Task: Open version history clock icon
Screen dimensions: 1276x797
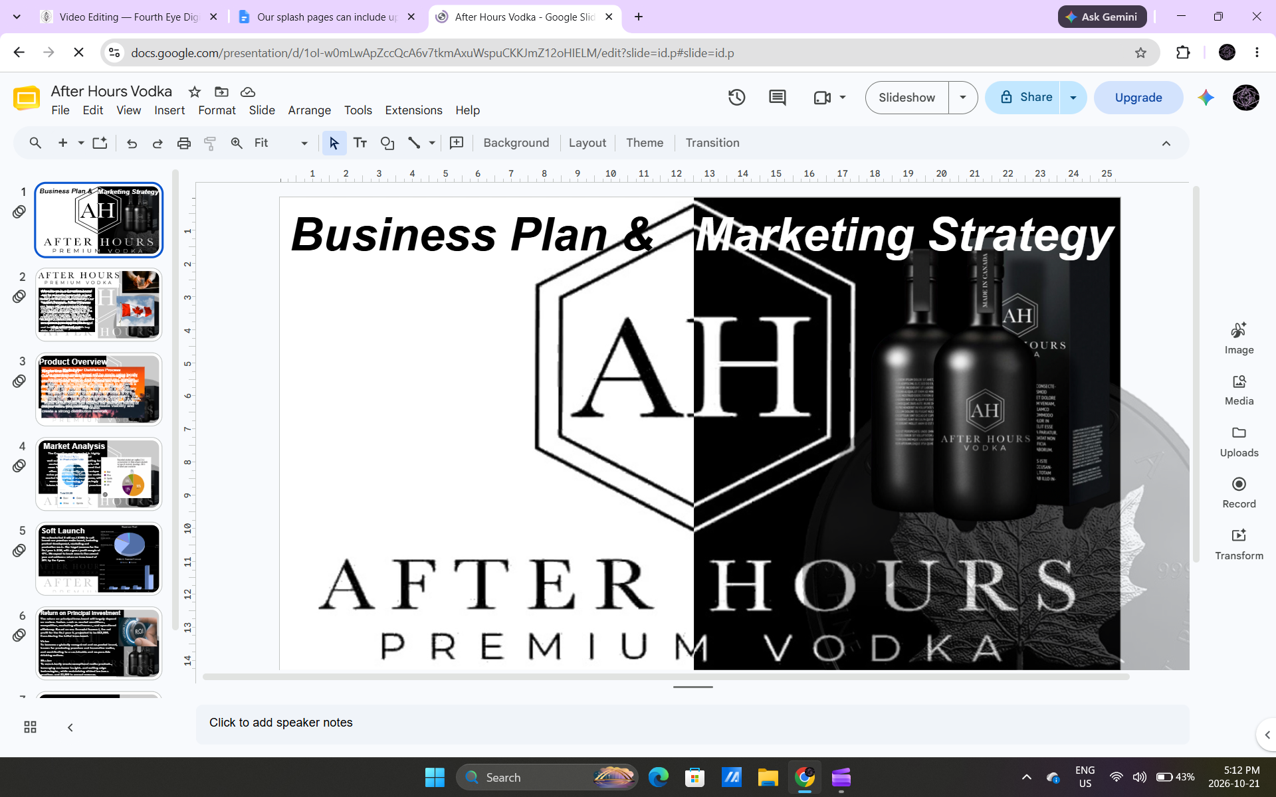Action: (x=736, y=98)
